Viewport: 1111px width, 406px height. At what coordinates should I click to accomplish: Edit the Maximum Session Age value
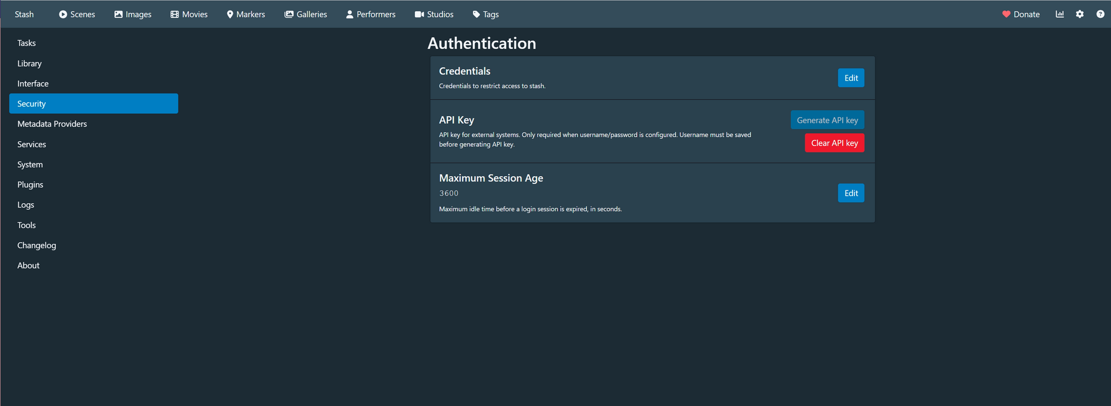coord(850,193)
